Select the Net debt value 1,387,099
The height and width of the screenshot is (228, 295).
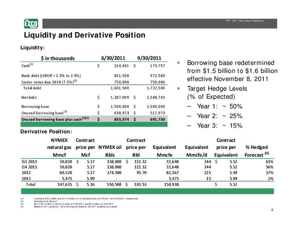(x=120, y=97)
